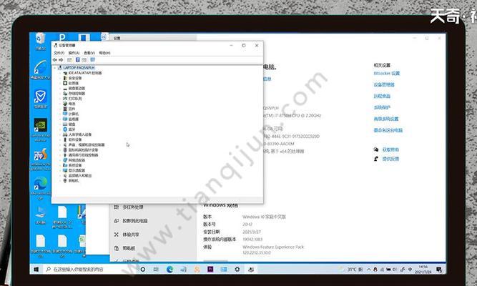Click the monitor icon beside 监视器
Image resolution: width=477 pixels, height=286 pixels.
pyautogui.click(x=65, y=119)
